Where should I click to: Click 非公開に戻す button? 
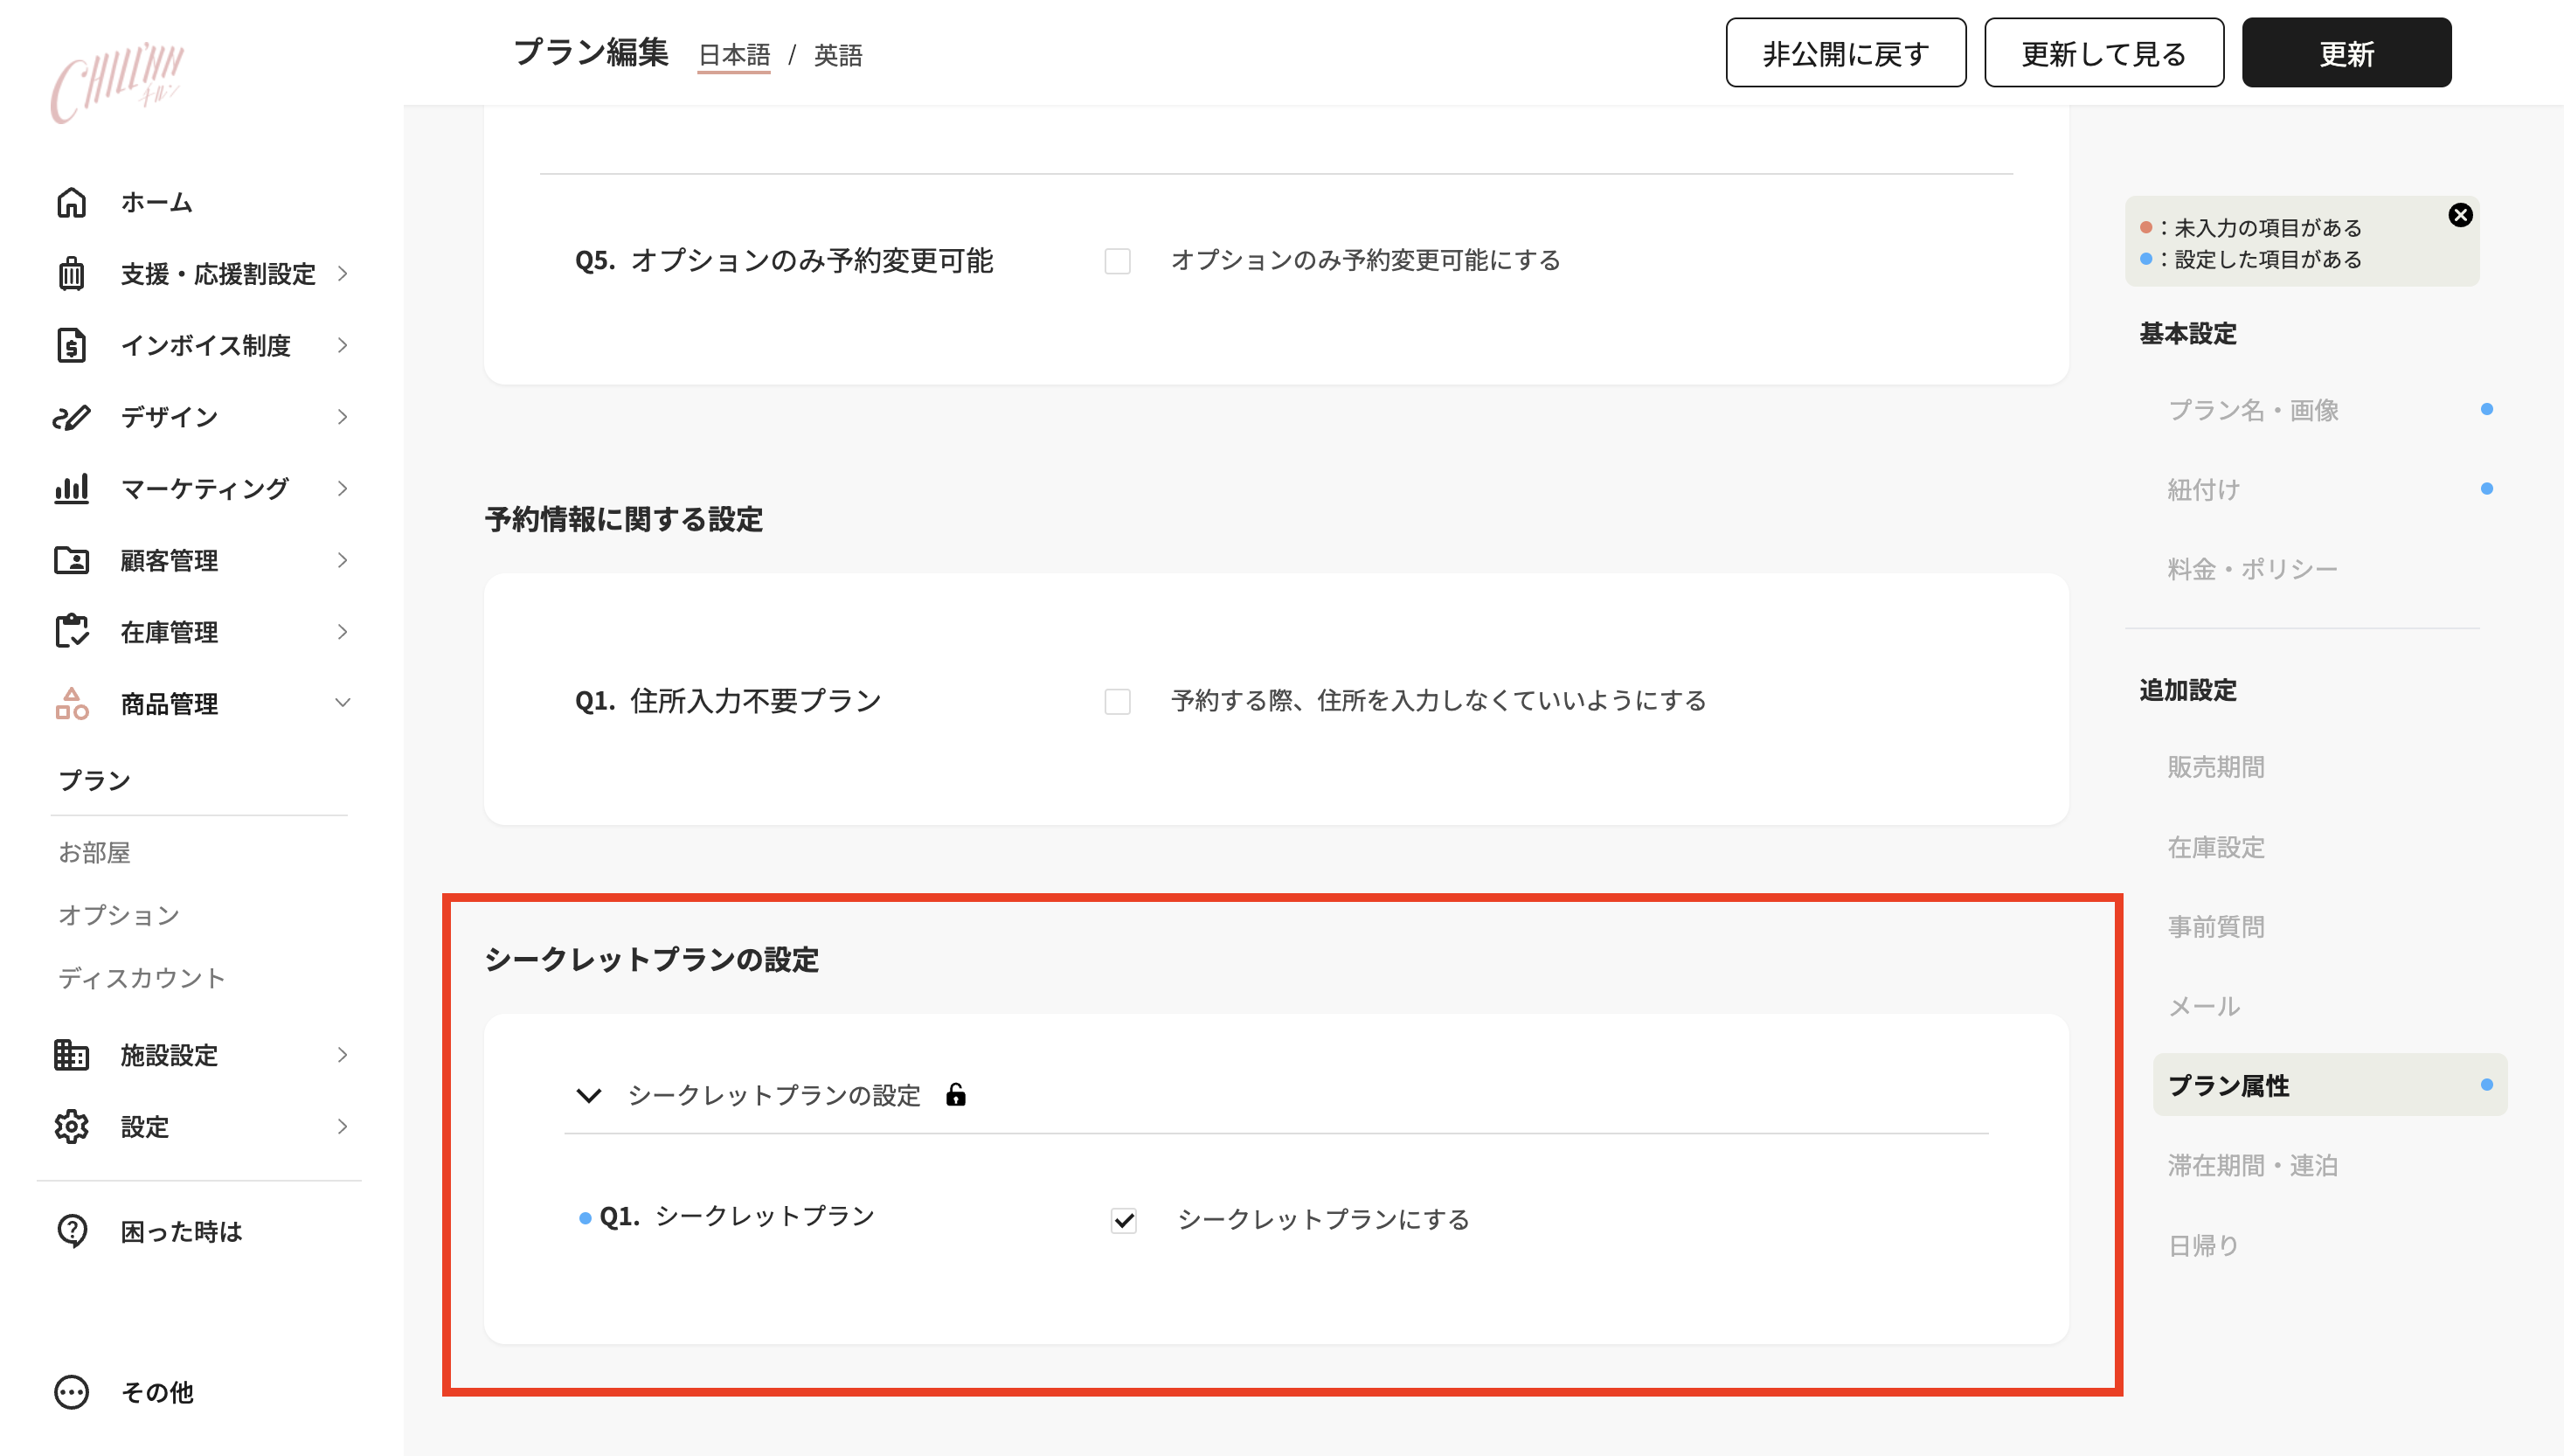1844,53
